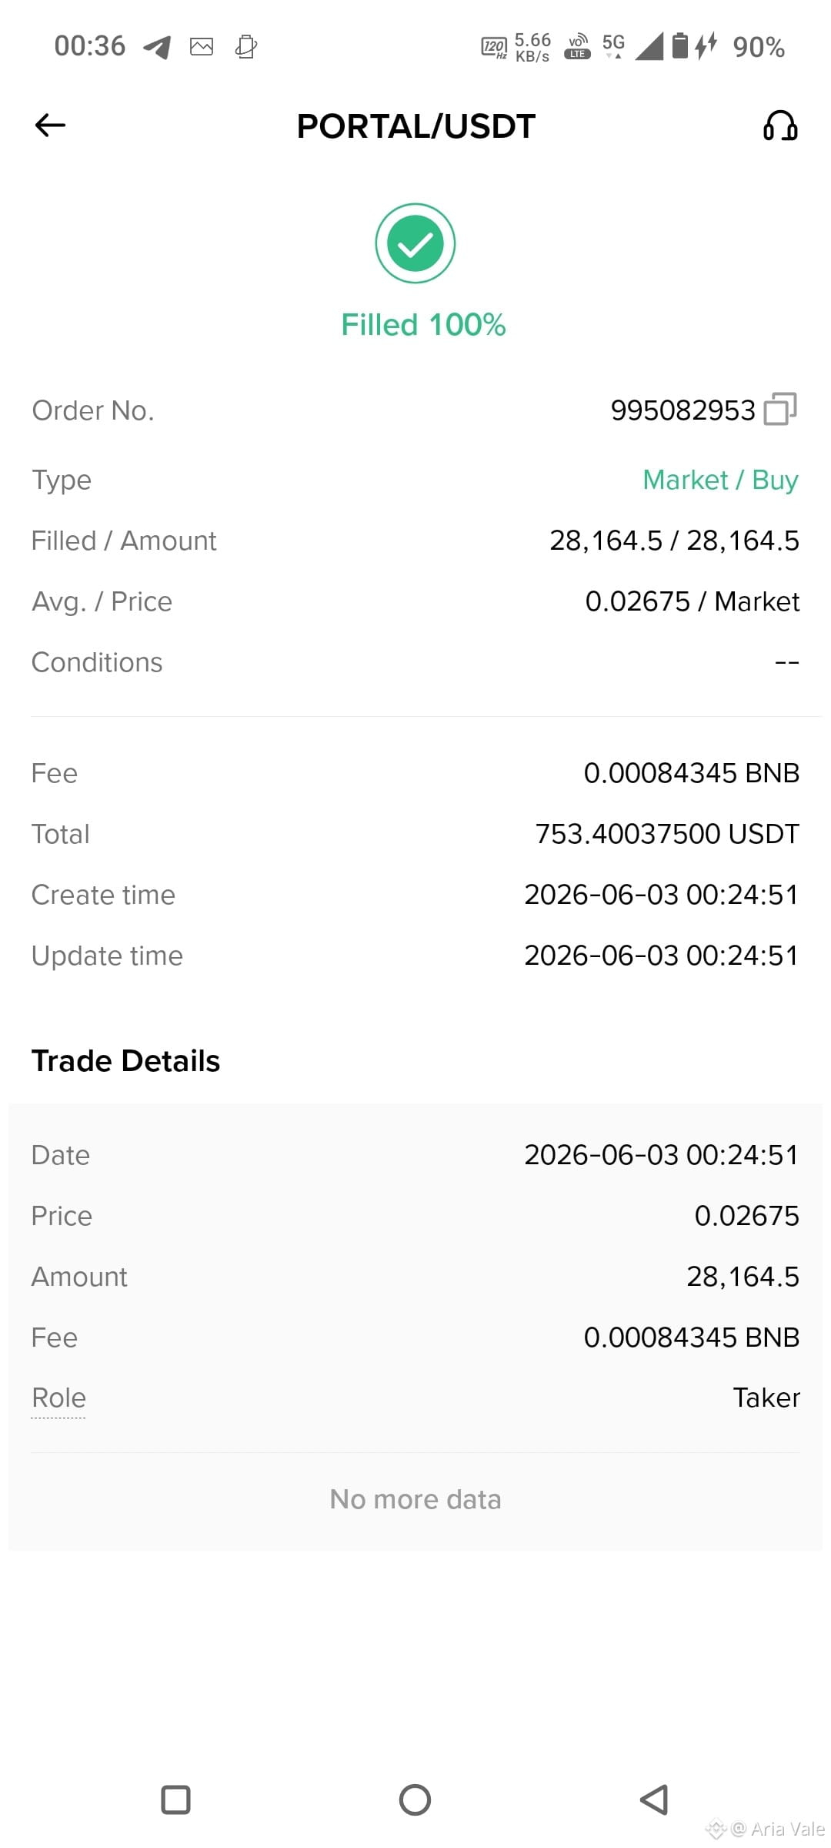
Task: Tap the back arrow icon
Action: [50, 125]
